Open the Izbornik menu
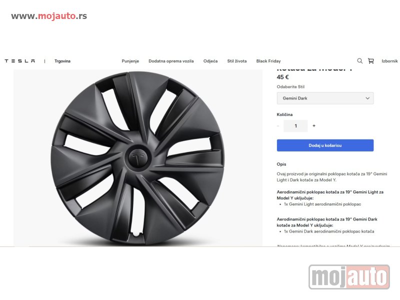This screenshot has width=400, height=300. pos(389,61)
